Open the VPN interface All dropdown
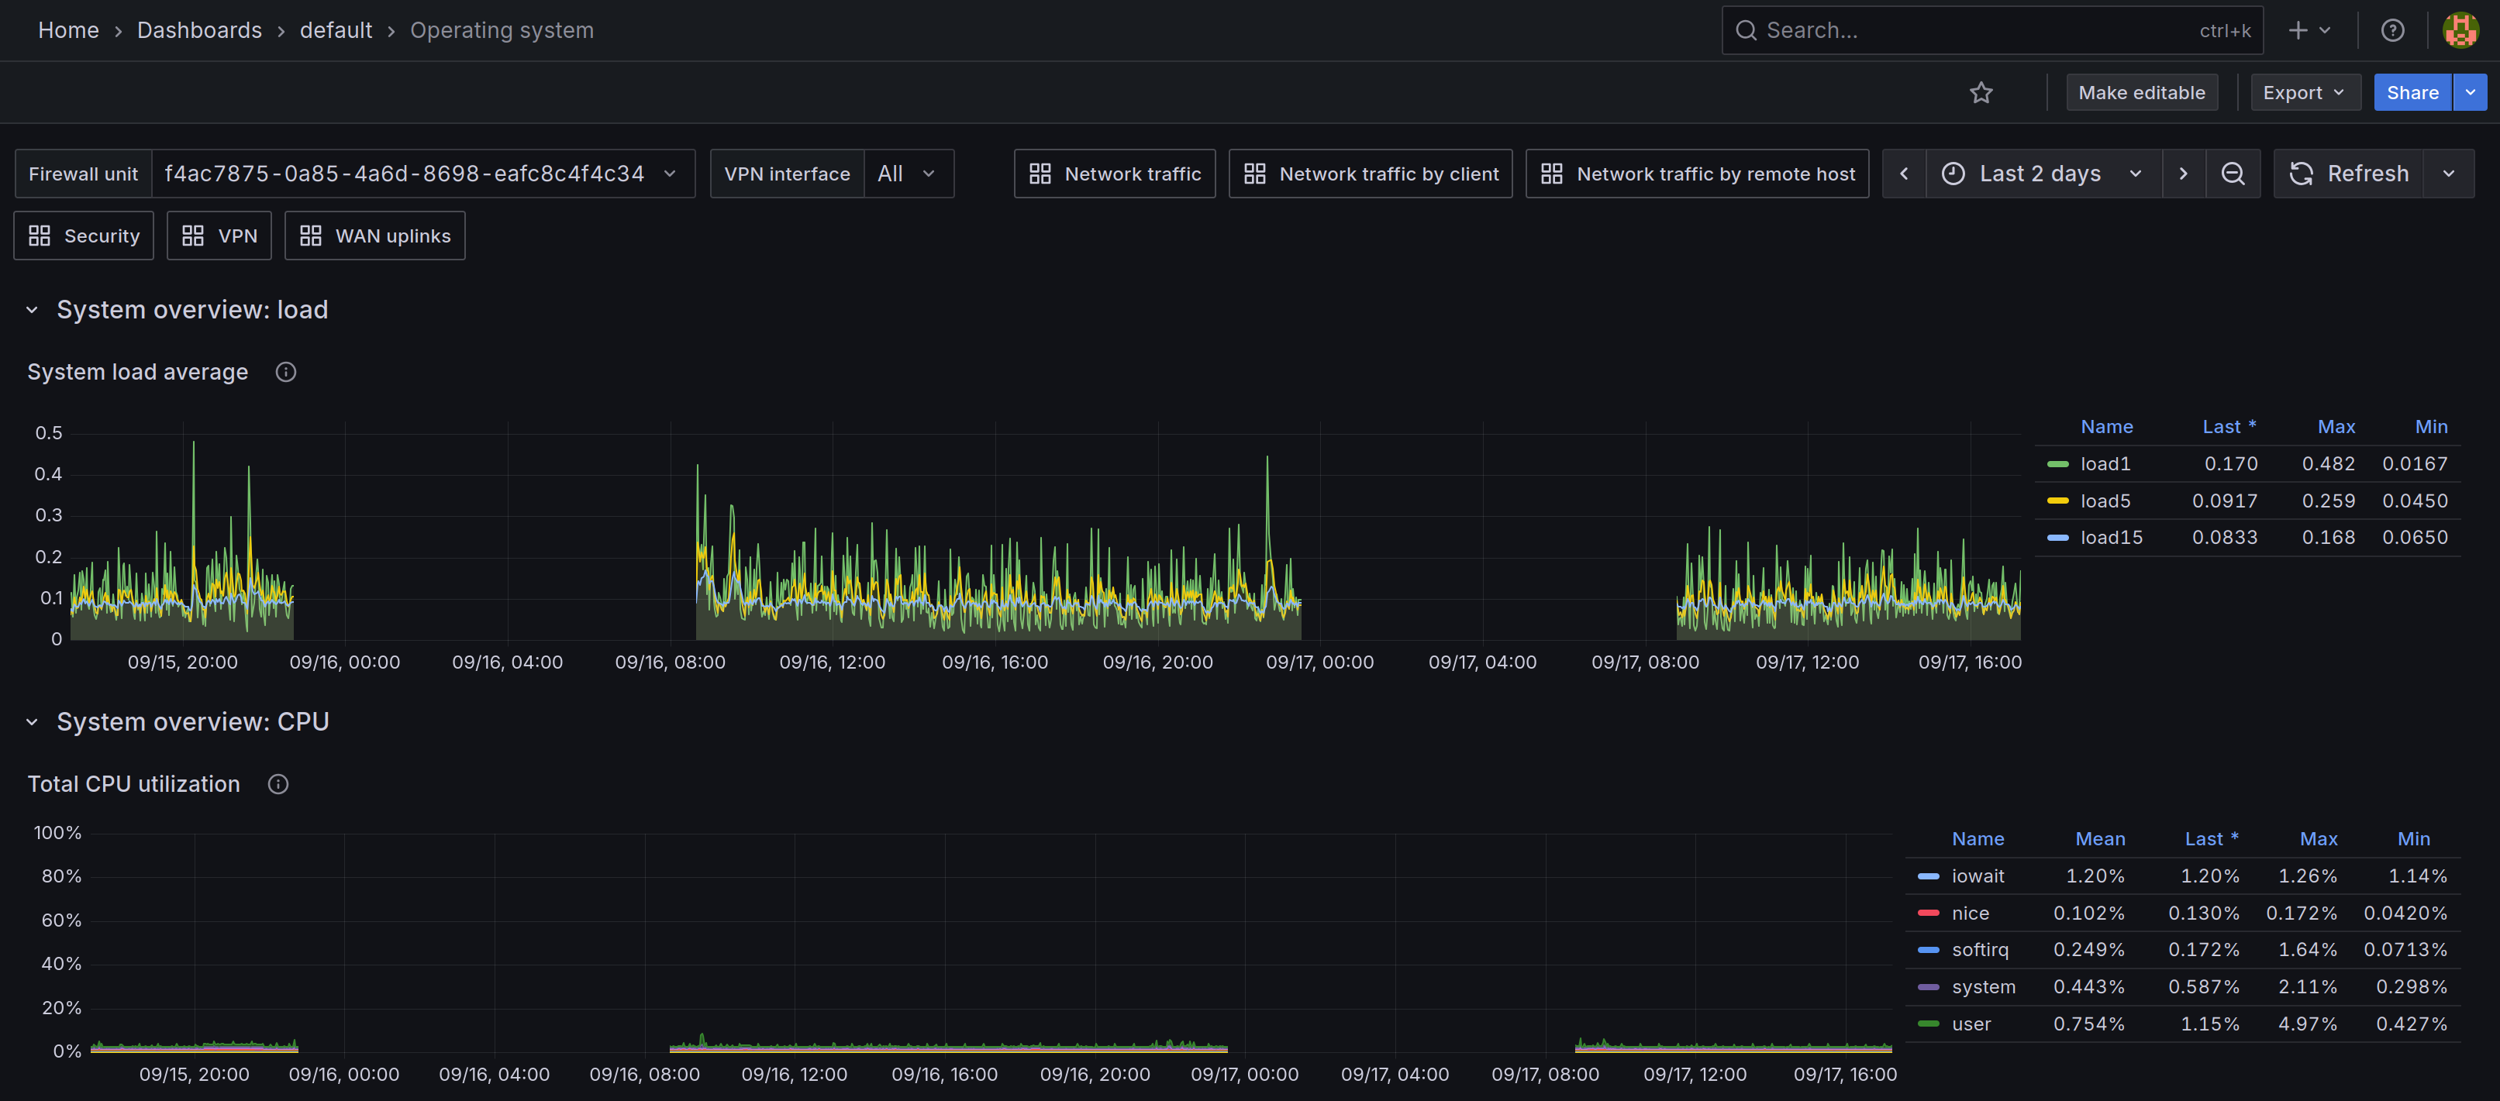This screenshot has width=2500, height=1101. tap(906, 174)
